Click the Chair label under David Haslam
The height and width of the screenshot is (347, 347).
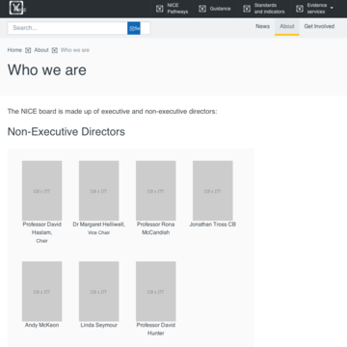pos(41,241)
